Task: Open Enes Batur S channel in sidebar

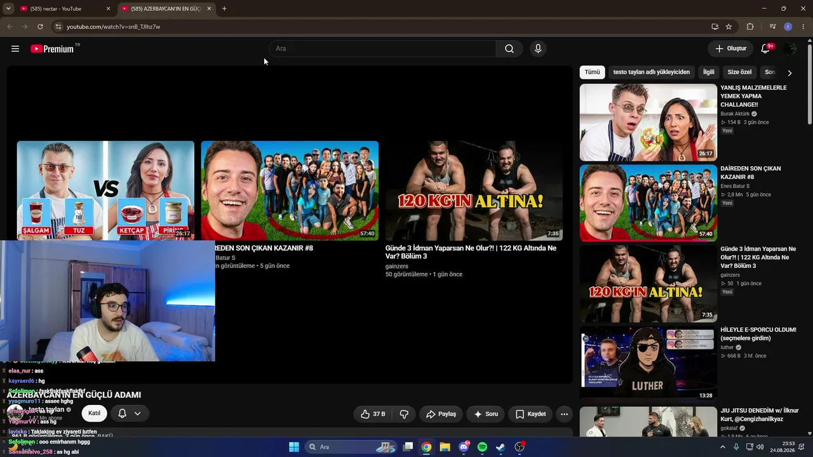Action: (735, 186)
